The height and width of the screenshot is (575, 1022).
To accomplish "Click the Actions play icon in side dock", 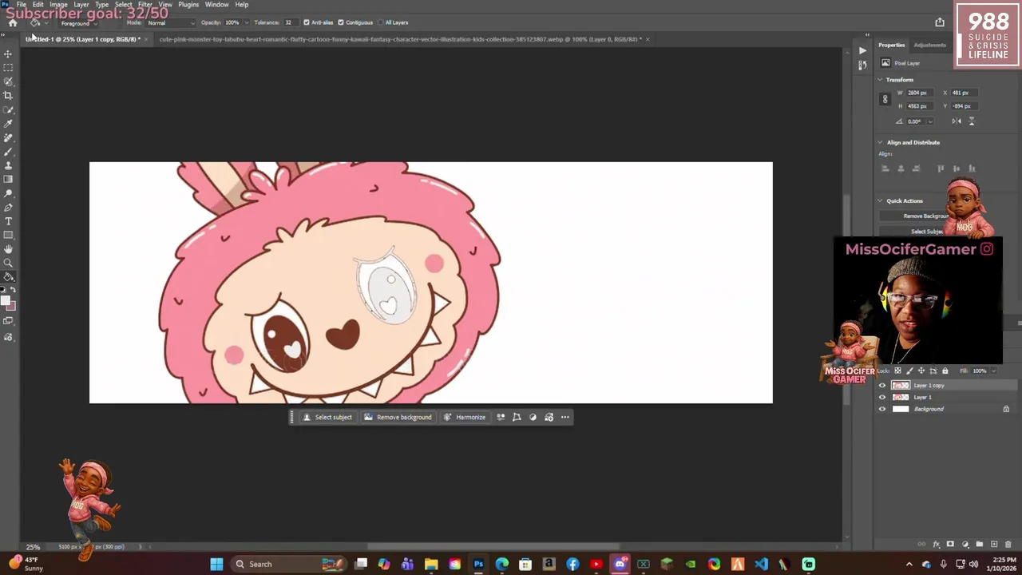I will coord(862,50).
